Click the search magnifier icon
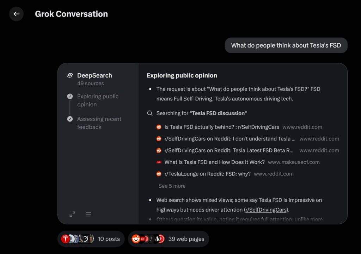 [x=150, y=113]
